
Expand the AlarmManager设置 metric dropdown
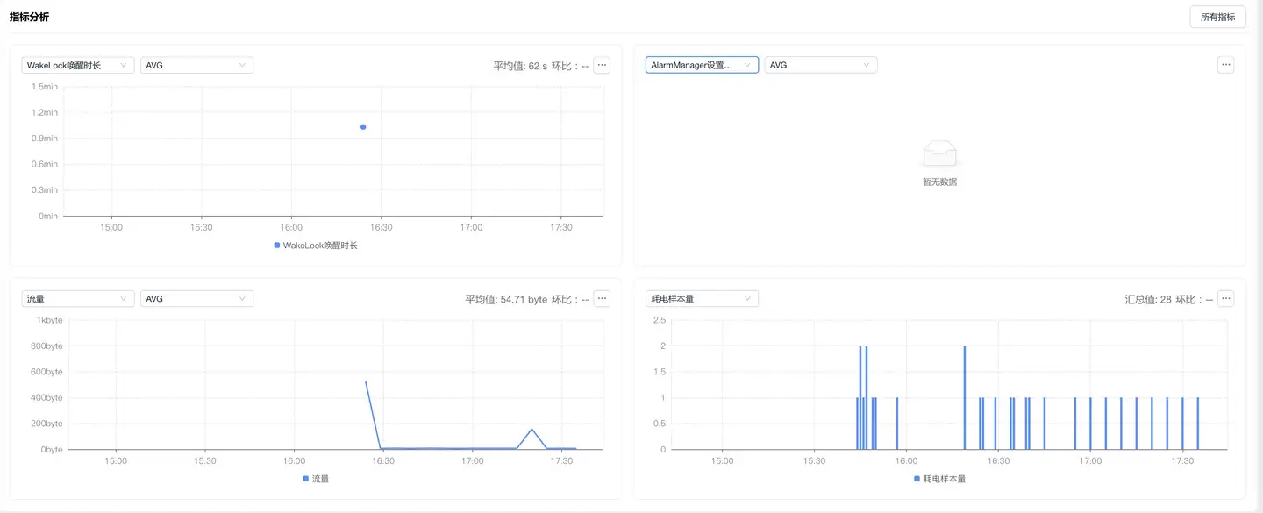(x=702, y=65)
